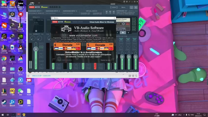Check the 'Remind me later' box
The image size is (208, 117).
(113, 60)
